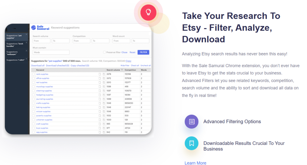Image resolution: width=307 pixels, height=165 pixels.
Task: Click the blue FILTER button
Action: coord(143,52)
